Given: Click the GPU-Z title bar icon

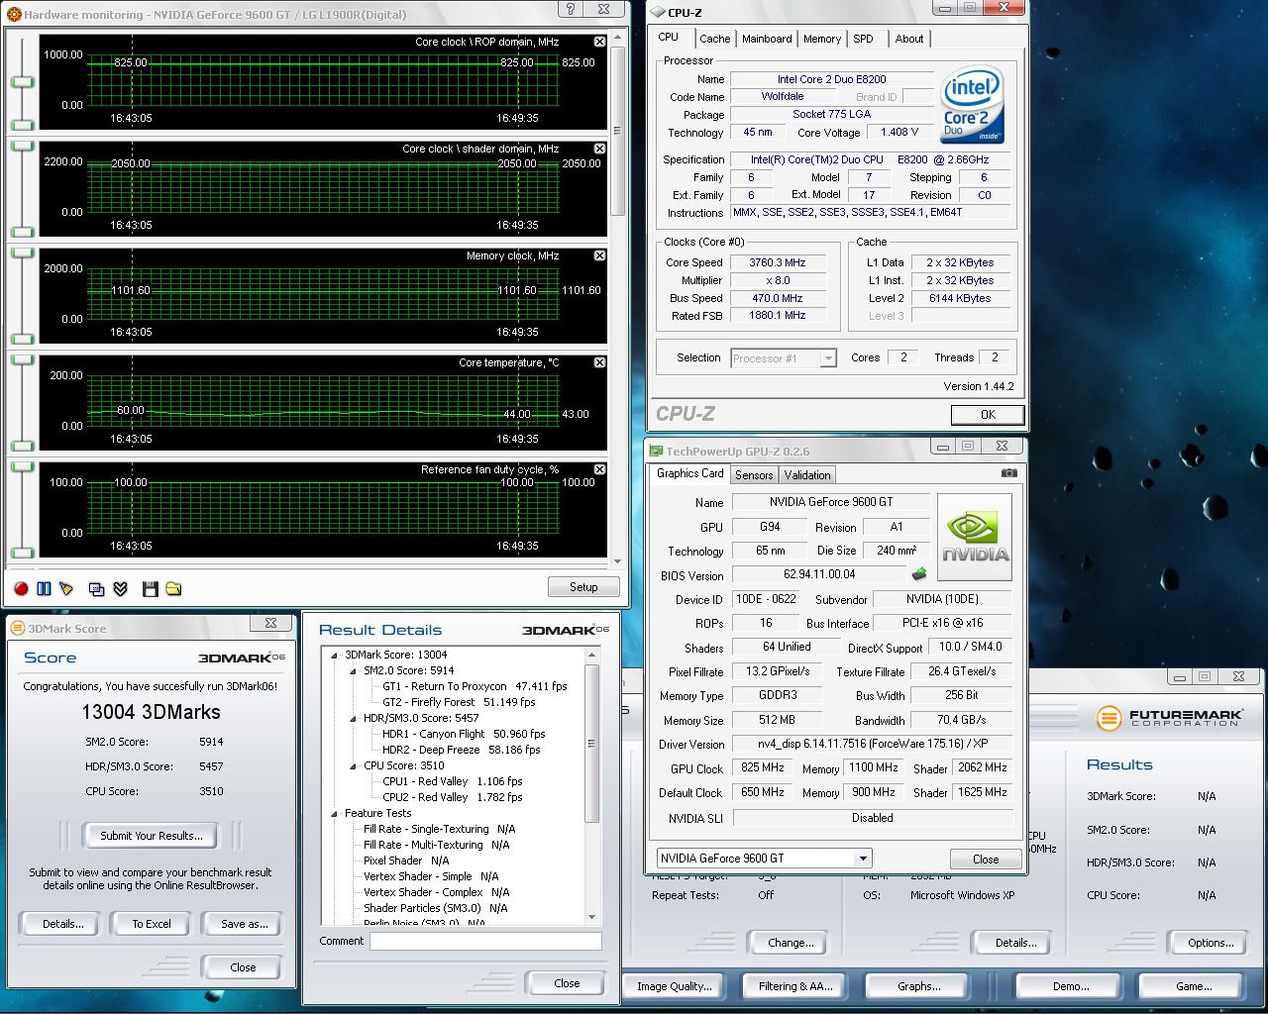Looking at the screenshot, I should coord(656,451).
